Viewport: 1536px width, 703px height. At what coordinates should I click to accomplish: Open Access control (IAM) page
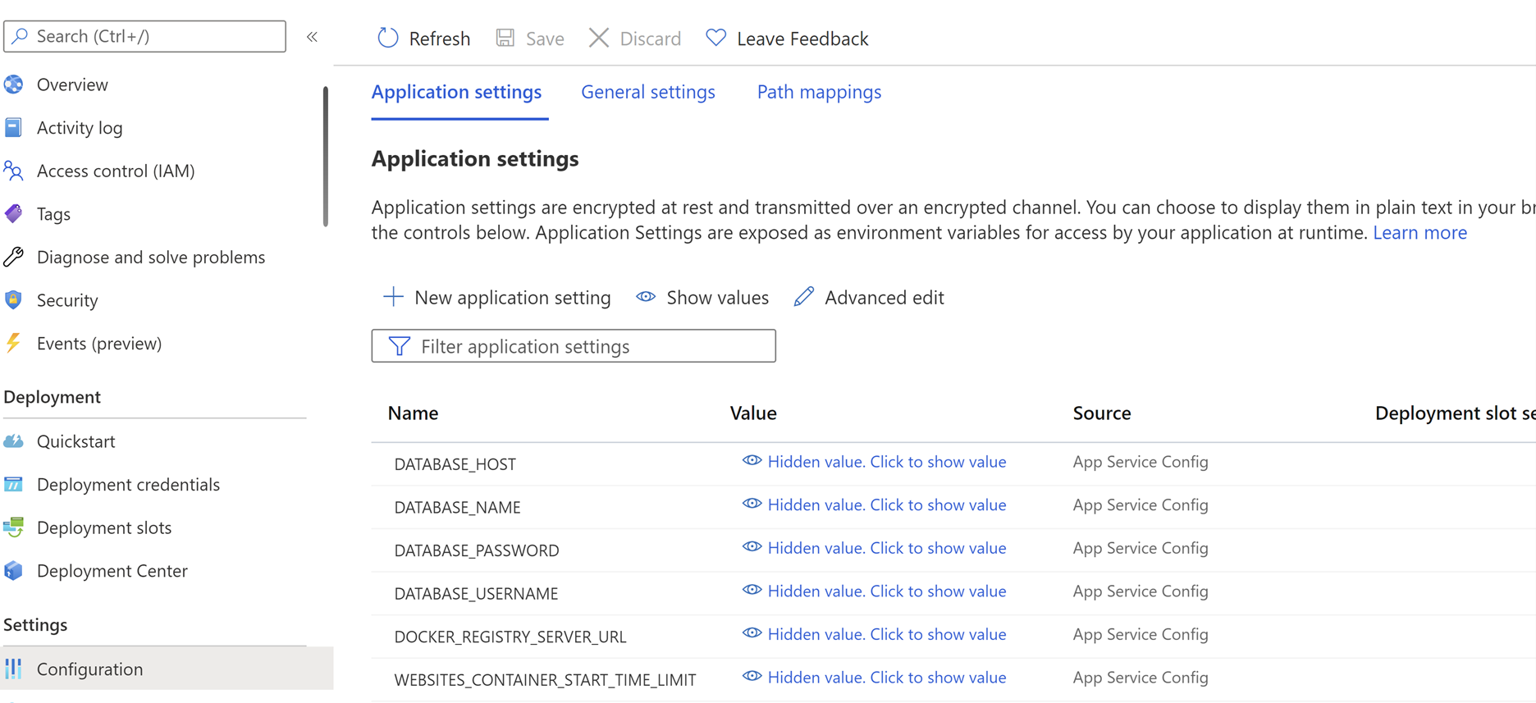[x=116, y=171]
